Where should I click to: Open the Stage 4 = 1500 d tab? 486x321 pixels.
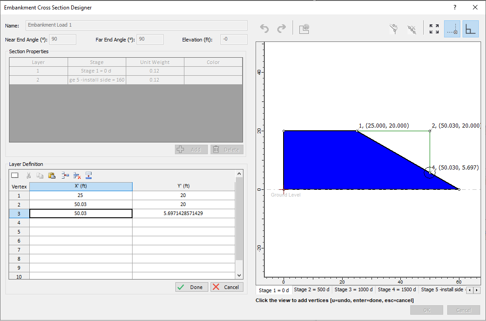point(397,290)
